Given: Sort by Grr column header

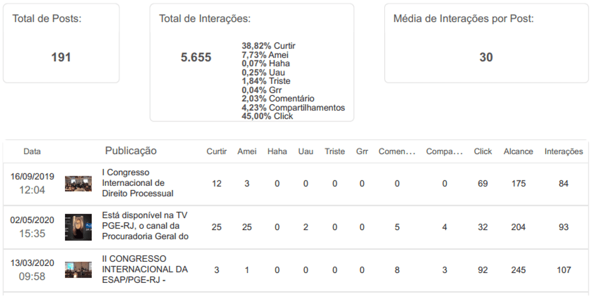Looking at the screenshot, I should click(362, 152).
